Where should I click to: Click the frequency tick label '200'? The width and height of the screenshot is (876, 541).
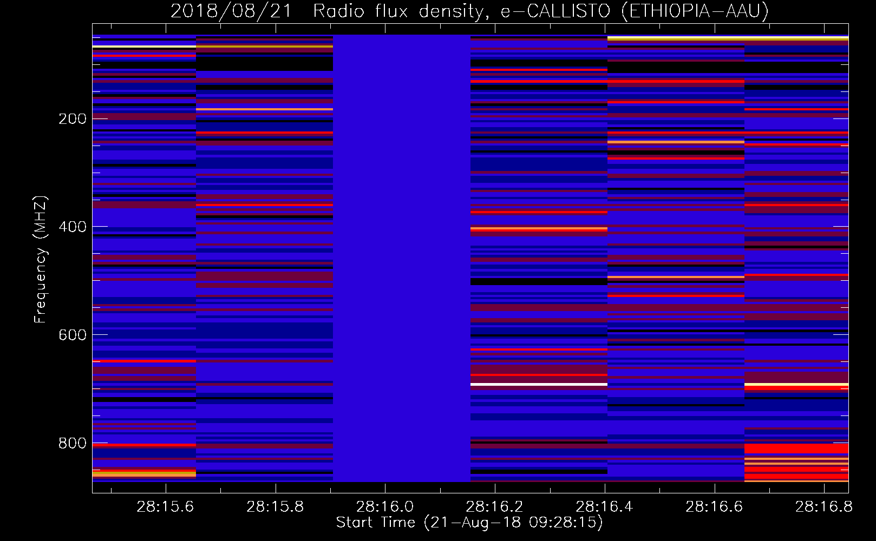pyautogui.click(x=73, y=118)
